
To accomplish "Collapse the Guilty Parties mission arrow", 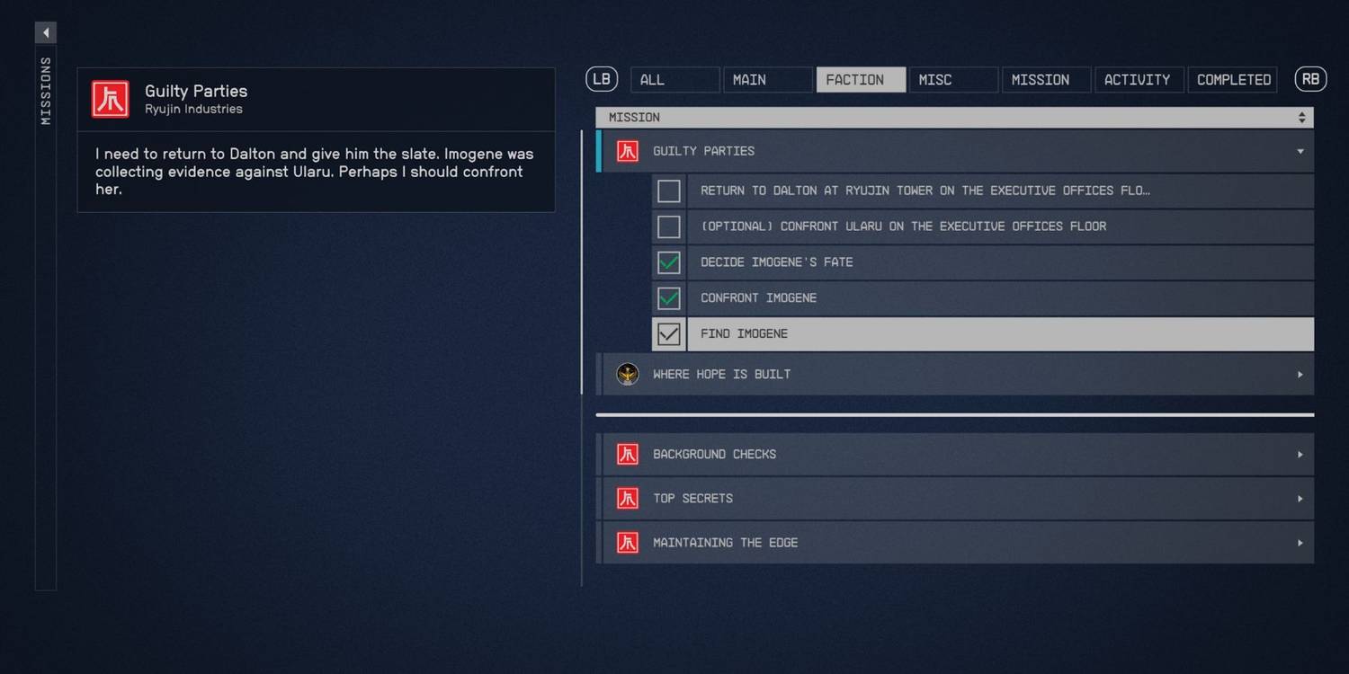I will (x=1300, y=151).
